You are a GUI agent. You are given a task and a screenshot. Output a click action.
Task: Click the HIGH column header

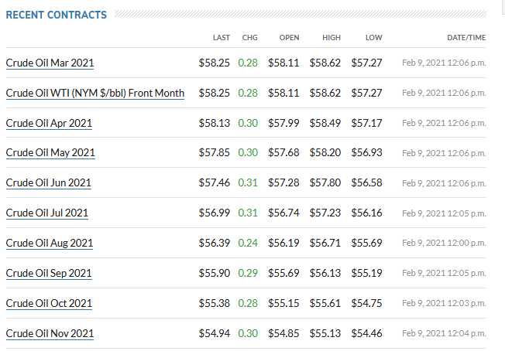[332, 38]
